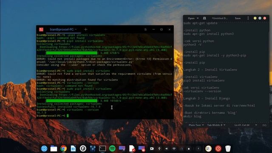The width and height of the screenshot is (272, 153).
Task: Open the USB device tray icon
Action: tap(159, 148)
